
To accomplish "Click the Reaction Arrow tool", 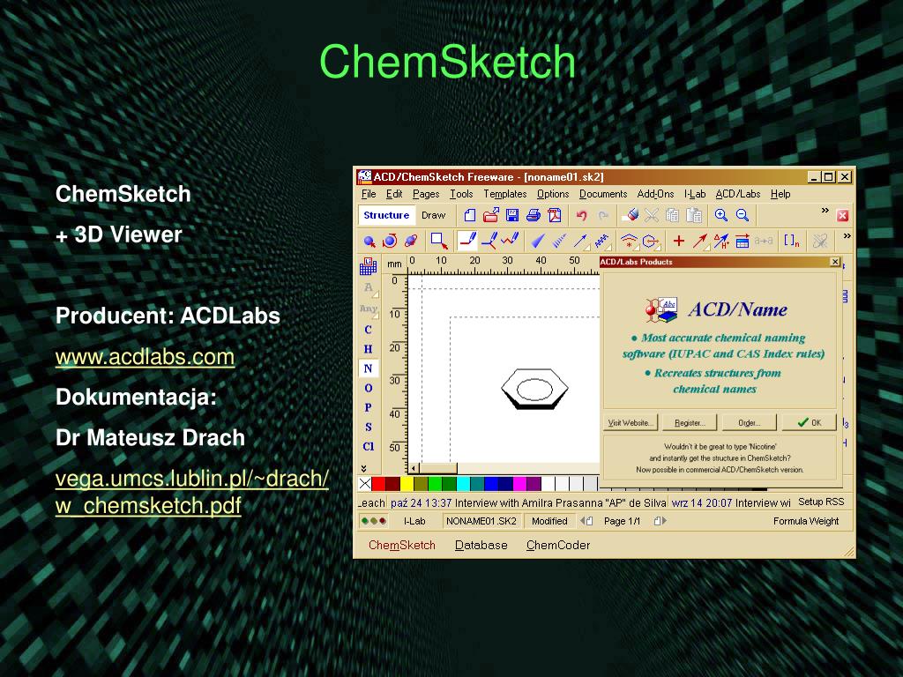I will [699, 242].
